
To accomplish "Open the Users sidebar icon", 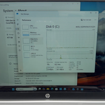I will [19, 42].
